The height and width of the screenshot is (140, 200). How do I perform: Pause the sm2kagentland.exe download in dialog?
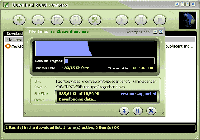pos(137,111)
